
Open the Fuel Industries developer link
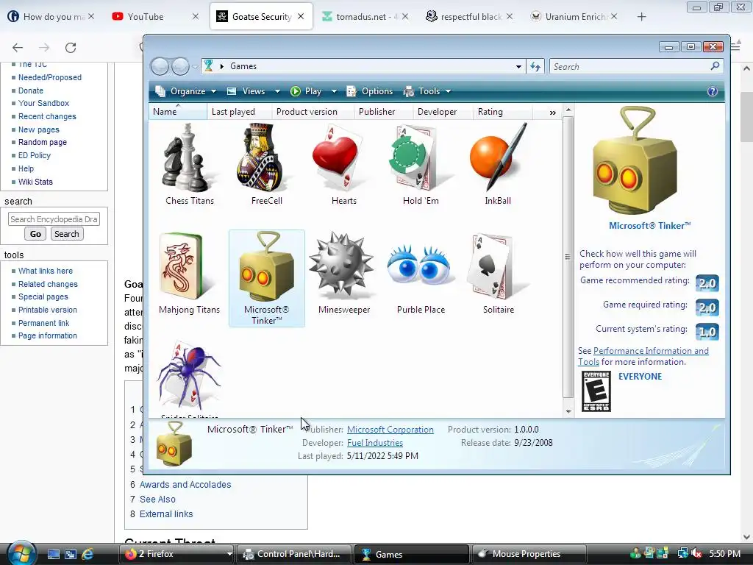(x=374, y=443)
